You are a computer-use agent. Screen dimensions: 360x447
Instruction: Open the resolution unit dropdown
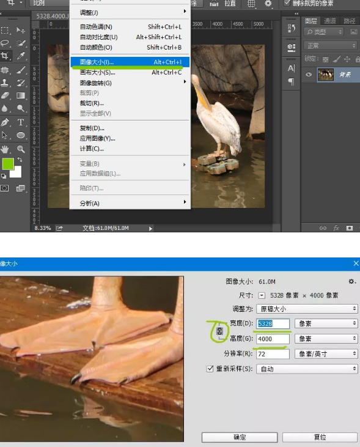[326, 354]
